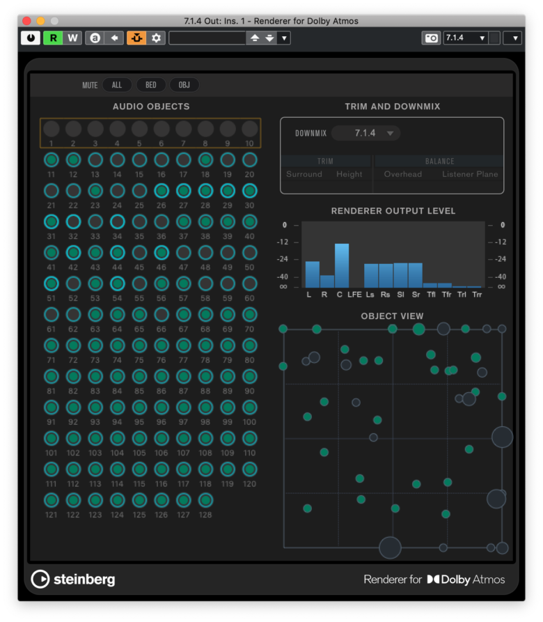Select audio object 128 indicator
Screen dimensions: 543x622
pos(205,500)
